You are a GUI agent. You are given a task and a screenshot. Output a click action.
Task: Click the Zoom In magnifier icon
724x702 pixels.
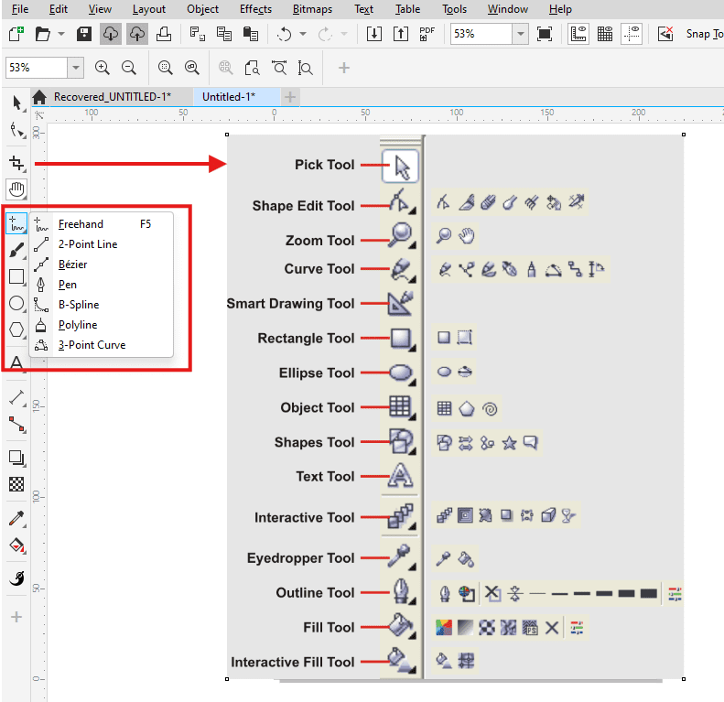[x=103, y=68]
